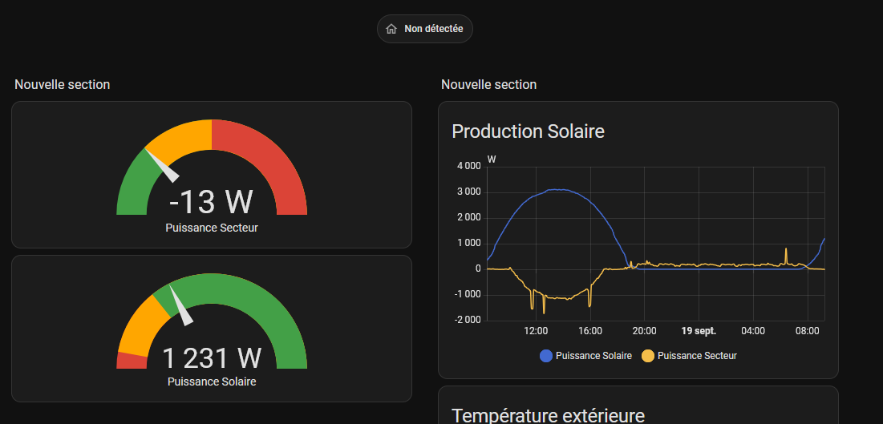
Task: Click the 12:00 time axis label
Action: click(x=536, y=331)
